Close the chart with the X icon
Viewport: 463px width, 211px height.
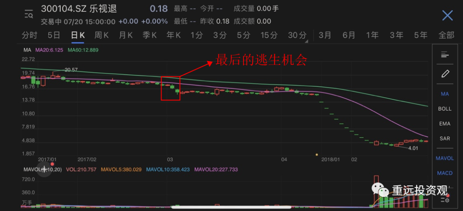(447, 15)
